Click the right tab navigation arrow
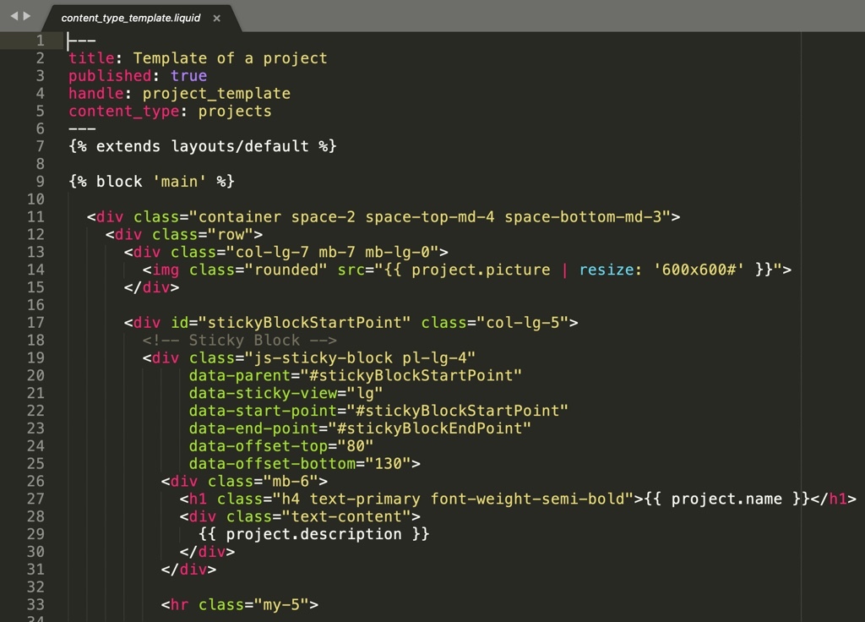The image size is (865, 622). [x=26, y=16]
